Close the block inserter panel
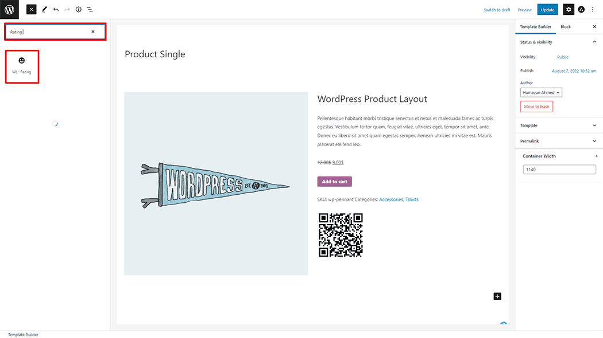Viewport: 603px width, 338px height. [32, 9]
